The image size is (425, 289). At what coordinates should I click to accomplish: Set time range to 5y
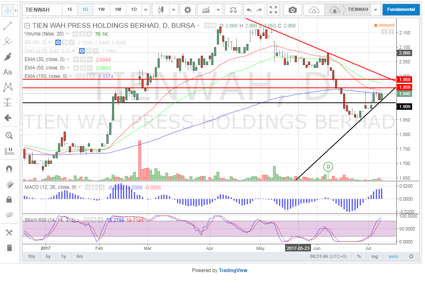pos(48,256)
